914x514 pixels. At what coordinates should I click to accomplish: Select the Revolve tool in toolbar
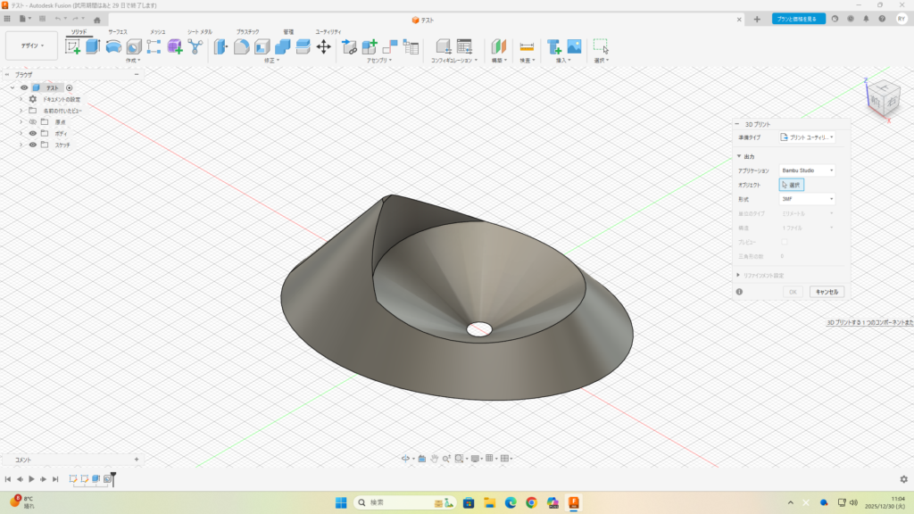click(x=113, y=46)
